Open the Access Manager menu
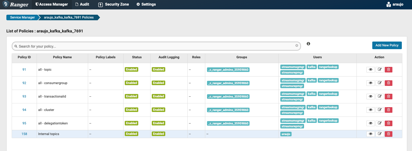Viewport: 412px width, 151px height. click(x=52, y=5)
